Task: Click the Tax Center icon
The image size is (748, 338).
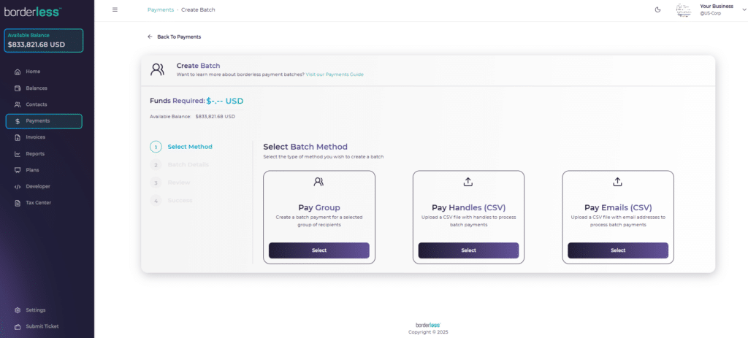Action: pyautogui.click(x=18, y=203)
